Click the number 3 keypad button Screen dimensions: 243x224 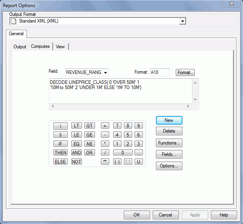(139, 144)
